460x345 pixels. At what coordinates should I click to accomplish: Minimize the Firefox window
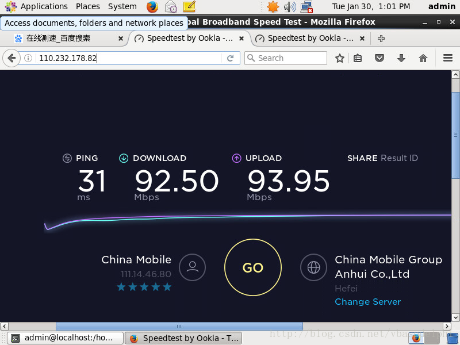[x=425, y=22]
